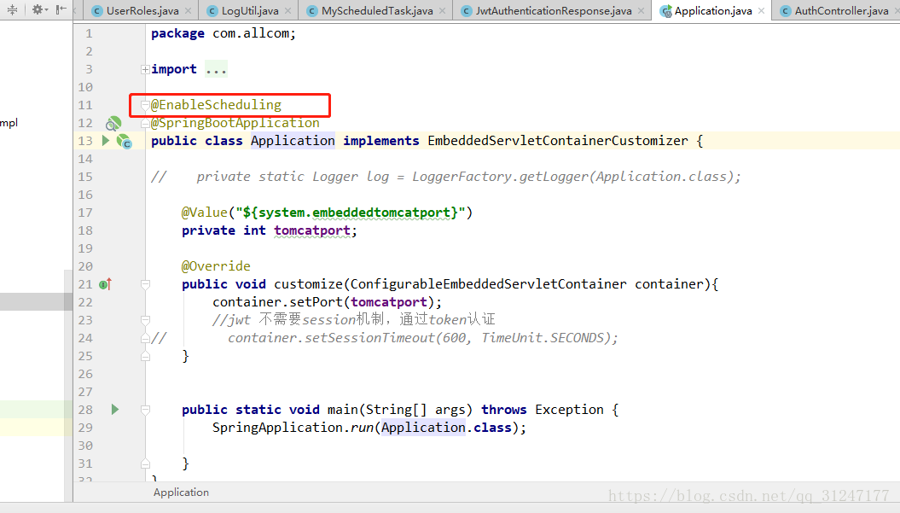Viewport: 900px width, 513px height.
Task: Toggle the fold marker at @SpringBootApplication line
Action: 145,123
